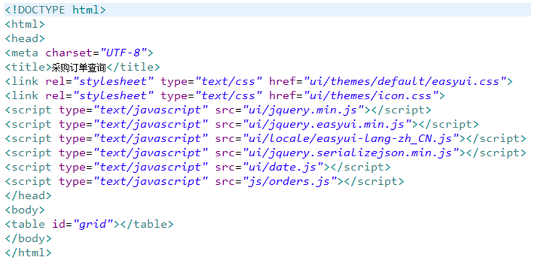Click the easyui-lang-zh_CN.js src value

(350, 138)
